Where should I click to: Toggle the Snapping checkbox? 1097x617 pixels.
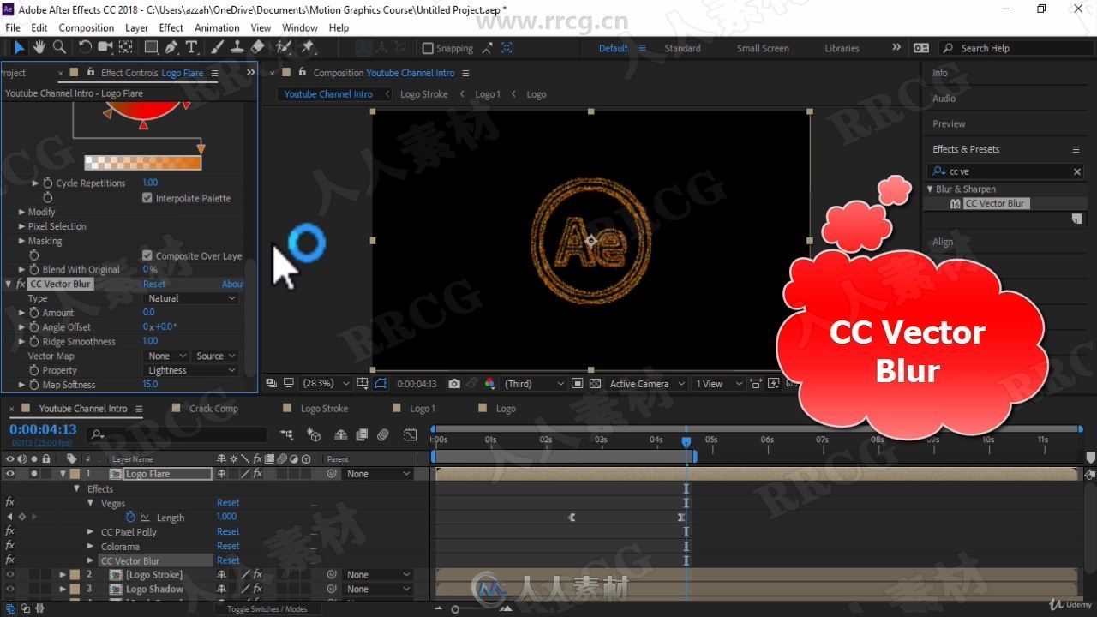[x=428, y=48]
